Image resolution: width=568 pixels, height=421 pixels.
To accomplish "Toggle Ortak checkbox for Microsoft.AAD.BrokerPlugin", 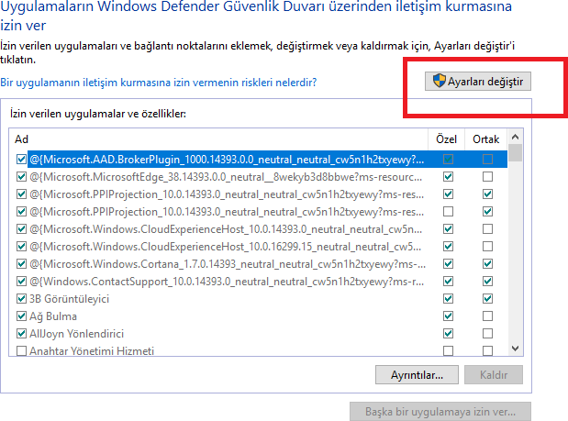I will 487,160.
